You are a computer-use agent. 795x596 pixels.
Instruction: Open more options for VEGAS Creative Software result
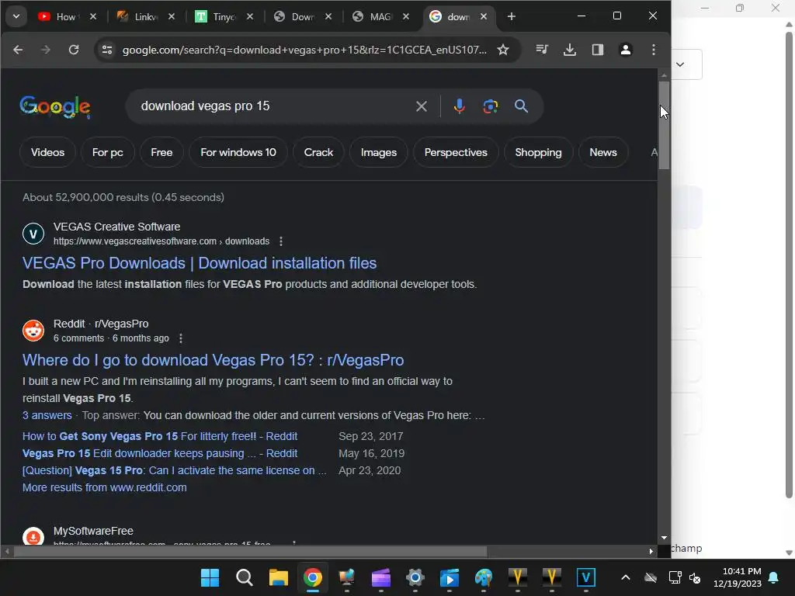tap(281, 241)
